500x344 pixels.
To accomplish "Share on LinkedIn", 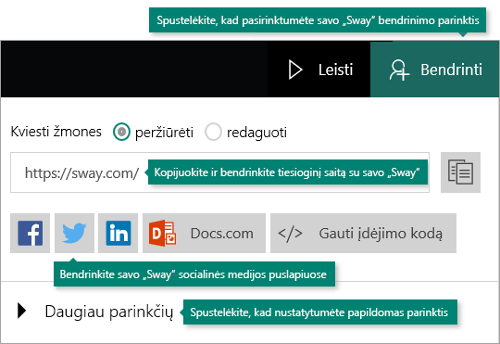I will [118, 233].
